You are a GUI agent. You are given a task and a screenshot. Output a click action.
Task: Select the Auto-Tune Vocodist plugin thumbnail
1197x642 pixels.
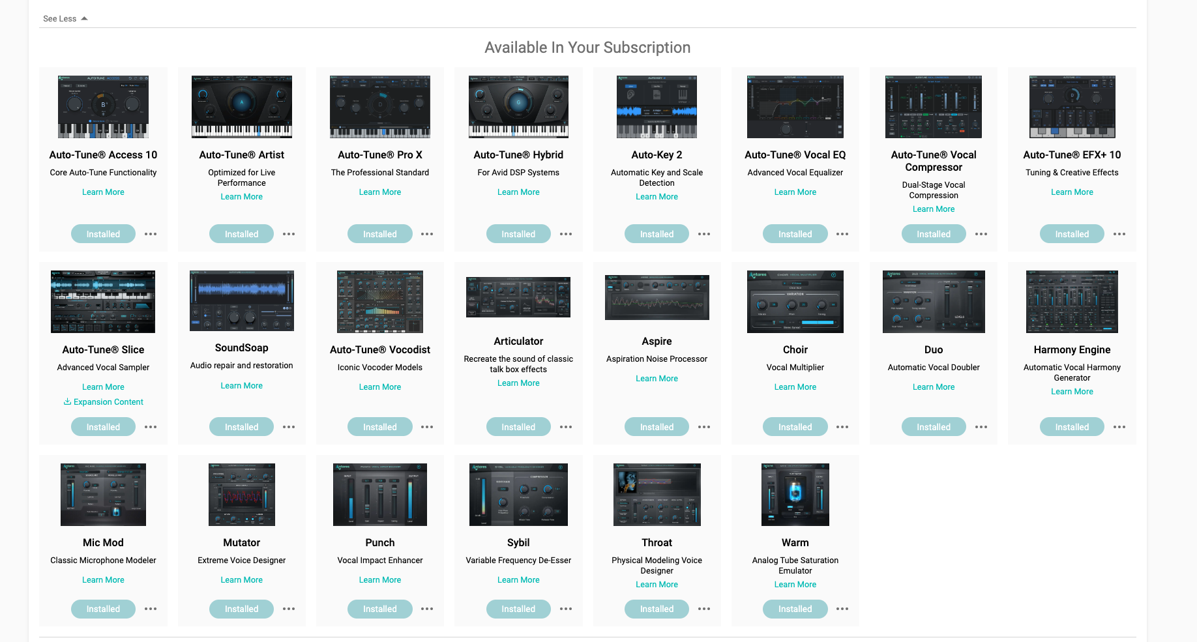coord(380,302)
